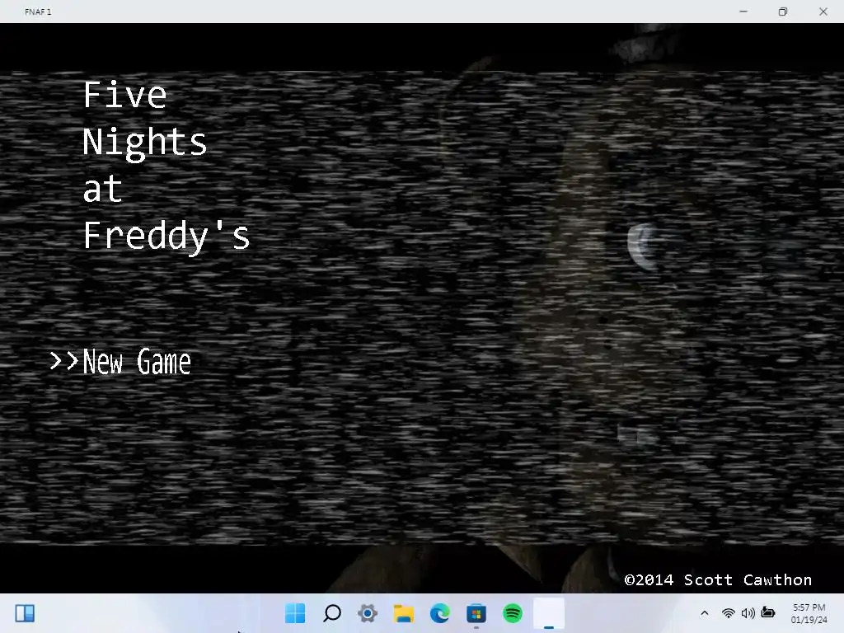Open the taskbar Search icon
The width and height of the screenshot is (844, 633).
(x=331, y=613)
